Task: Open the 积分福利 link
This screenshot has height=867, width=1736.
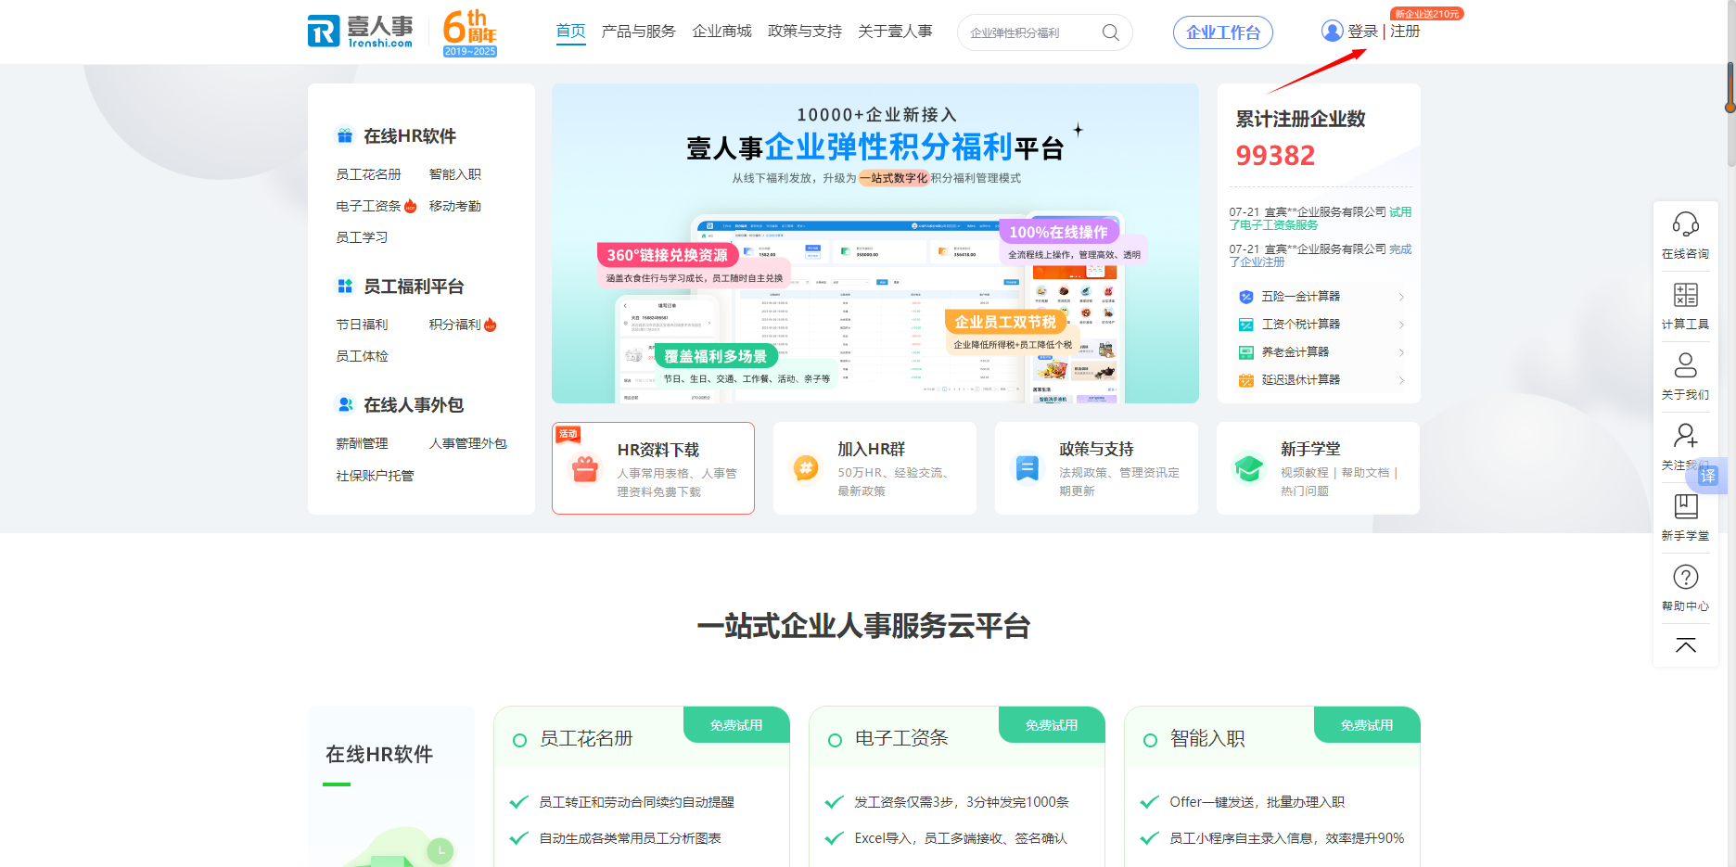Action: point(454,325)
